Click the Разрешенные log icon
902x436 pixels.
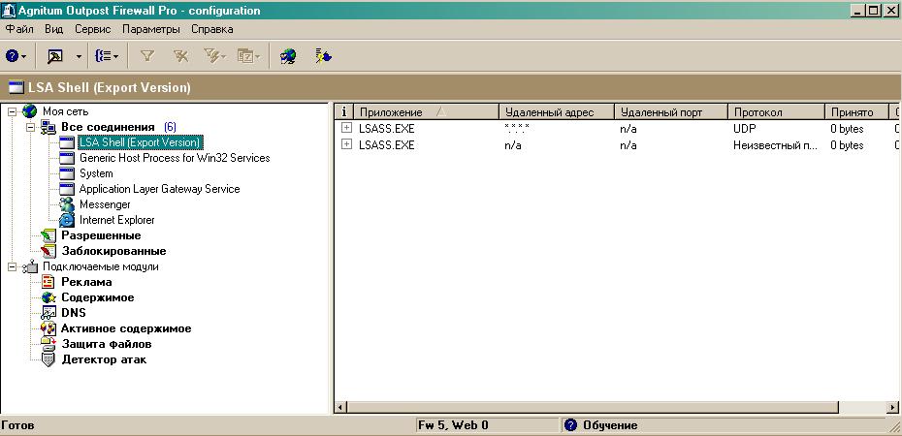pos(48,235)
